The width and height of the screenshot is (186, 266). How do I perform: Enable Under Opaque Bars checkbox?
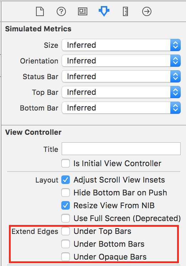click(x=66, y=257)
